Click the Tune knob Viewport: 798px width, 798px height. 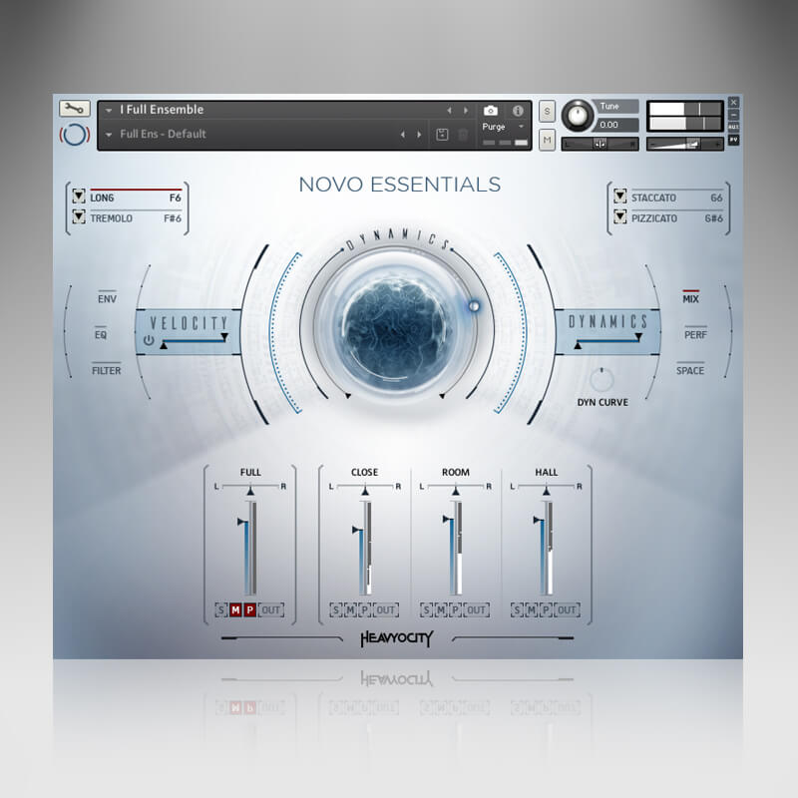click(577, 115)
